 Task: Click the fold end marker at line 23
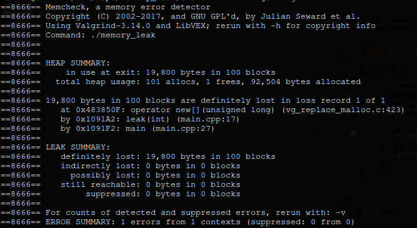pos(341,192)
